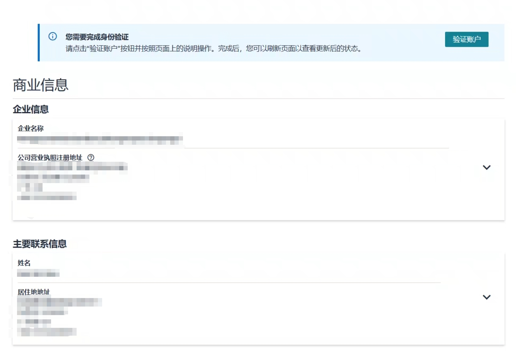The width and height of the screenshot is (516, 358).
Task: Click the help icon beside 公司营业执照注册地址
Action: 91,158
